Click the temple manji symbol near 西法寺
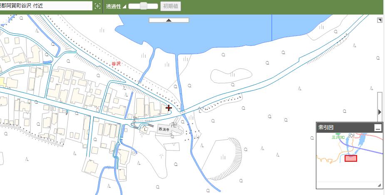The width and height of the screenshot is (385, 195). [174, 123]
